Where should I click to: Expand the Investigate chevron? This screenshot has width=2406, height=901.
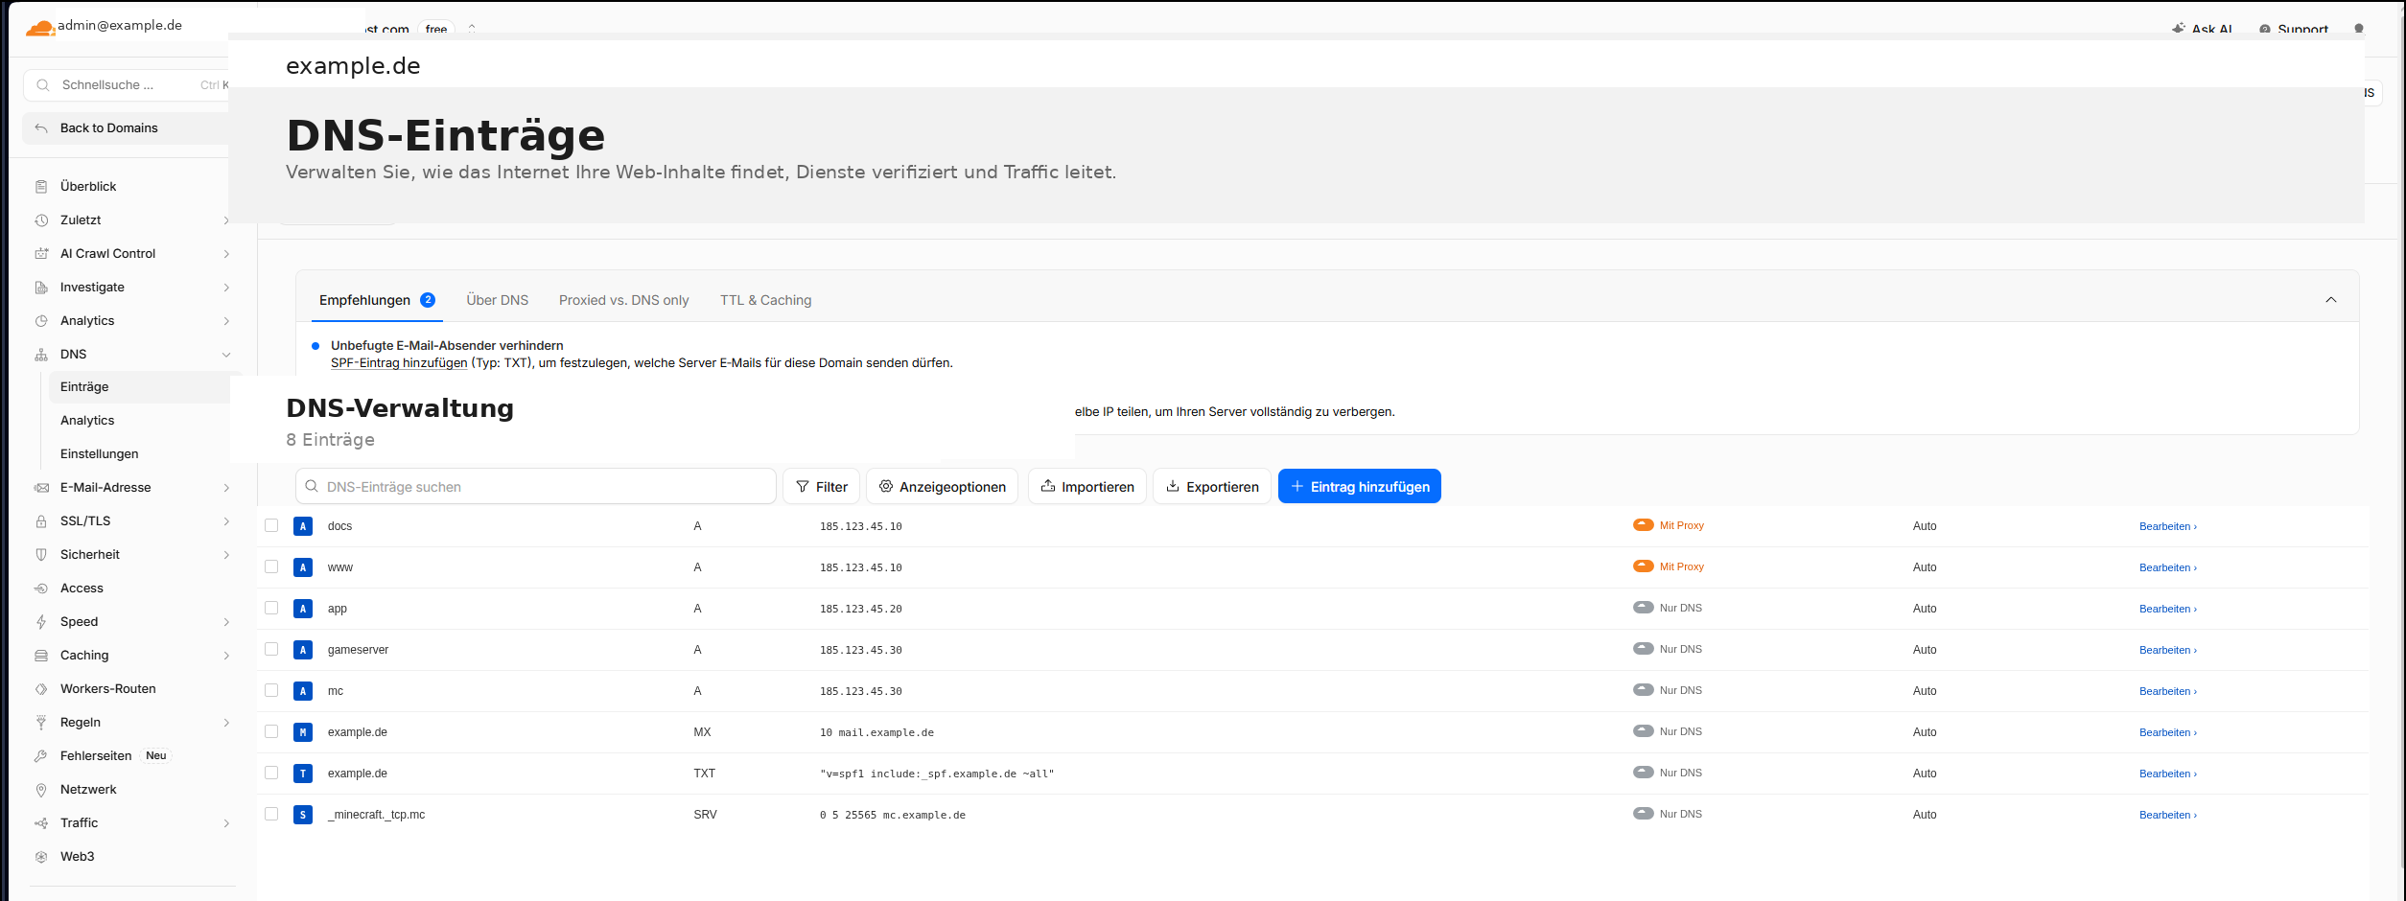[x=226, y=288]
